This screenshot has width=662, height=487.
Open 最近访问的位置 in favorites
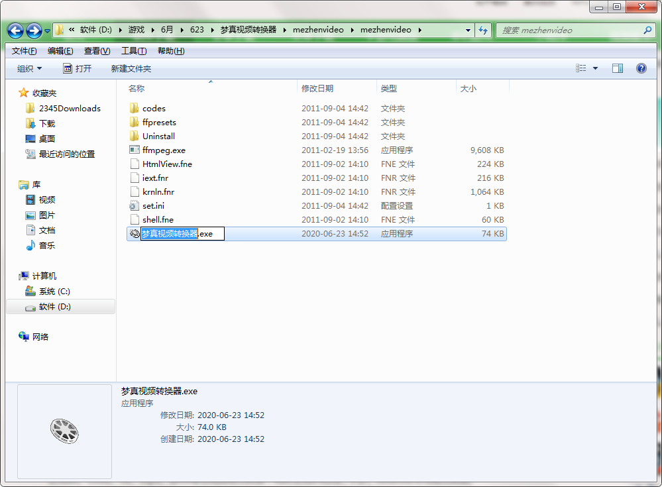(67, 154)
